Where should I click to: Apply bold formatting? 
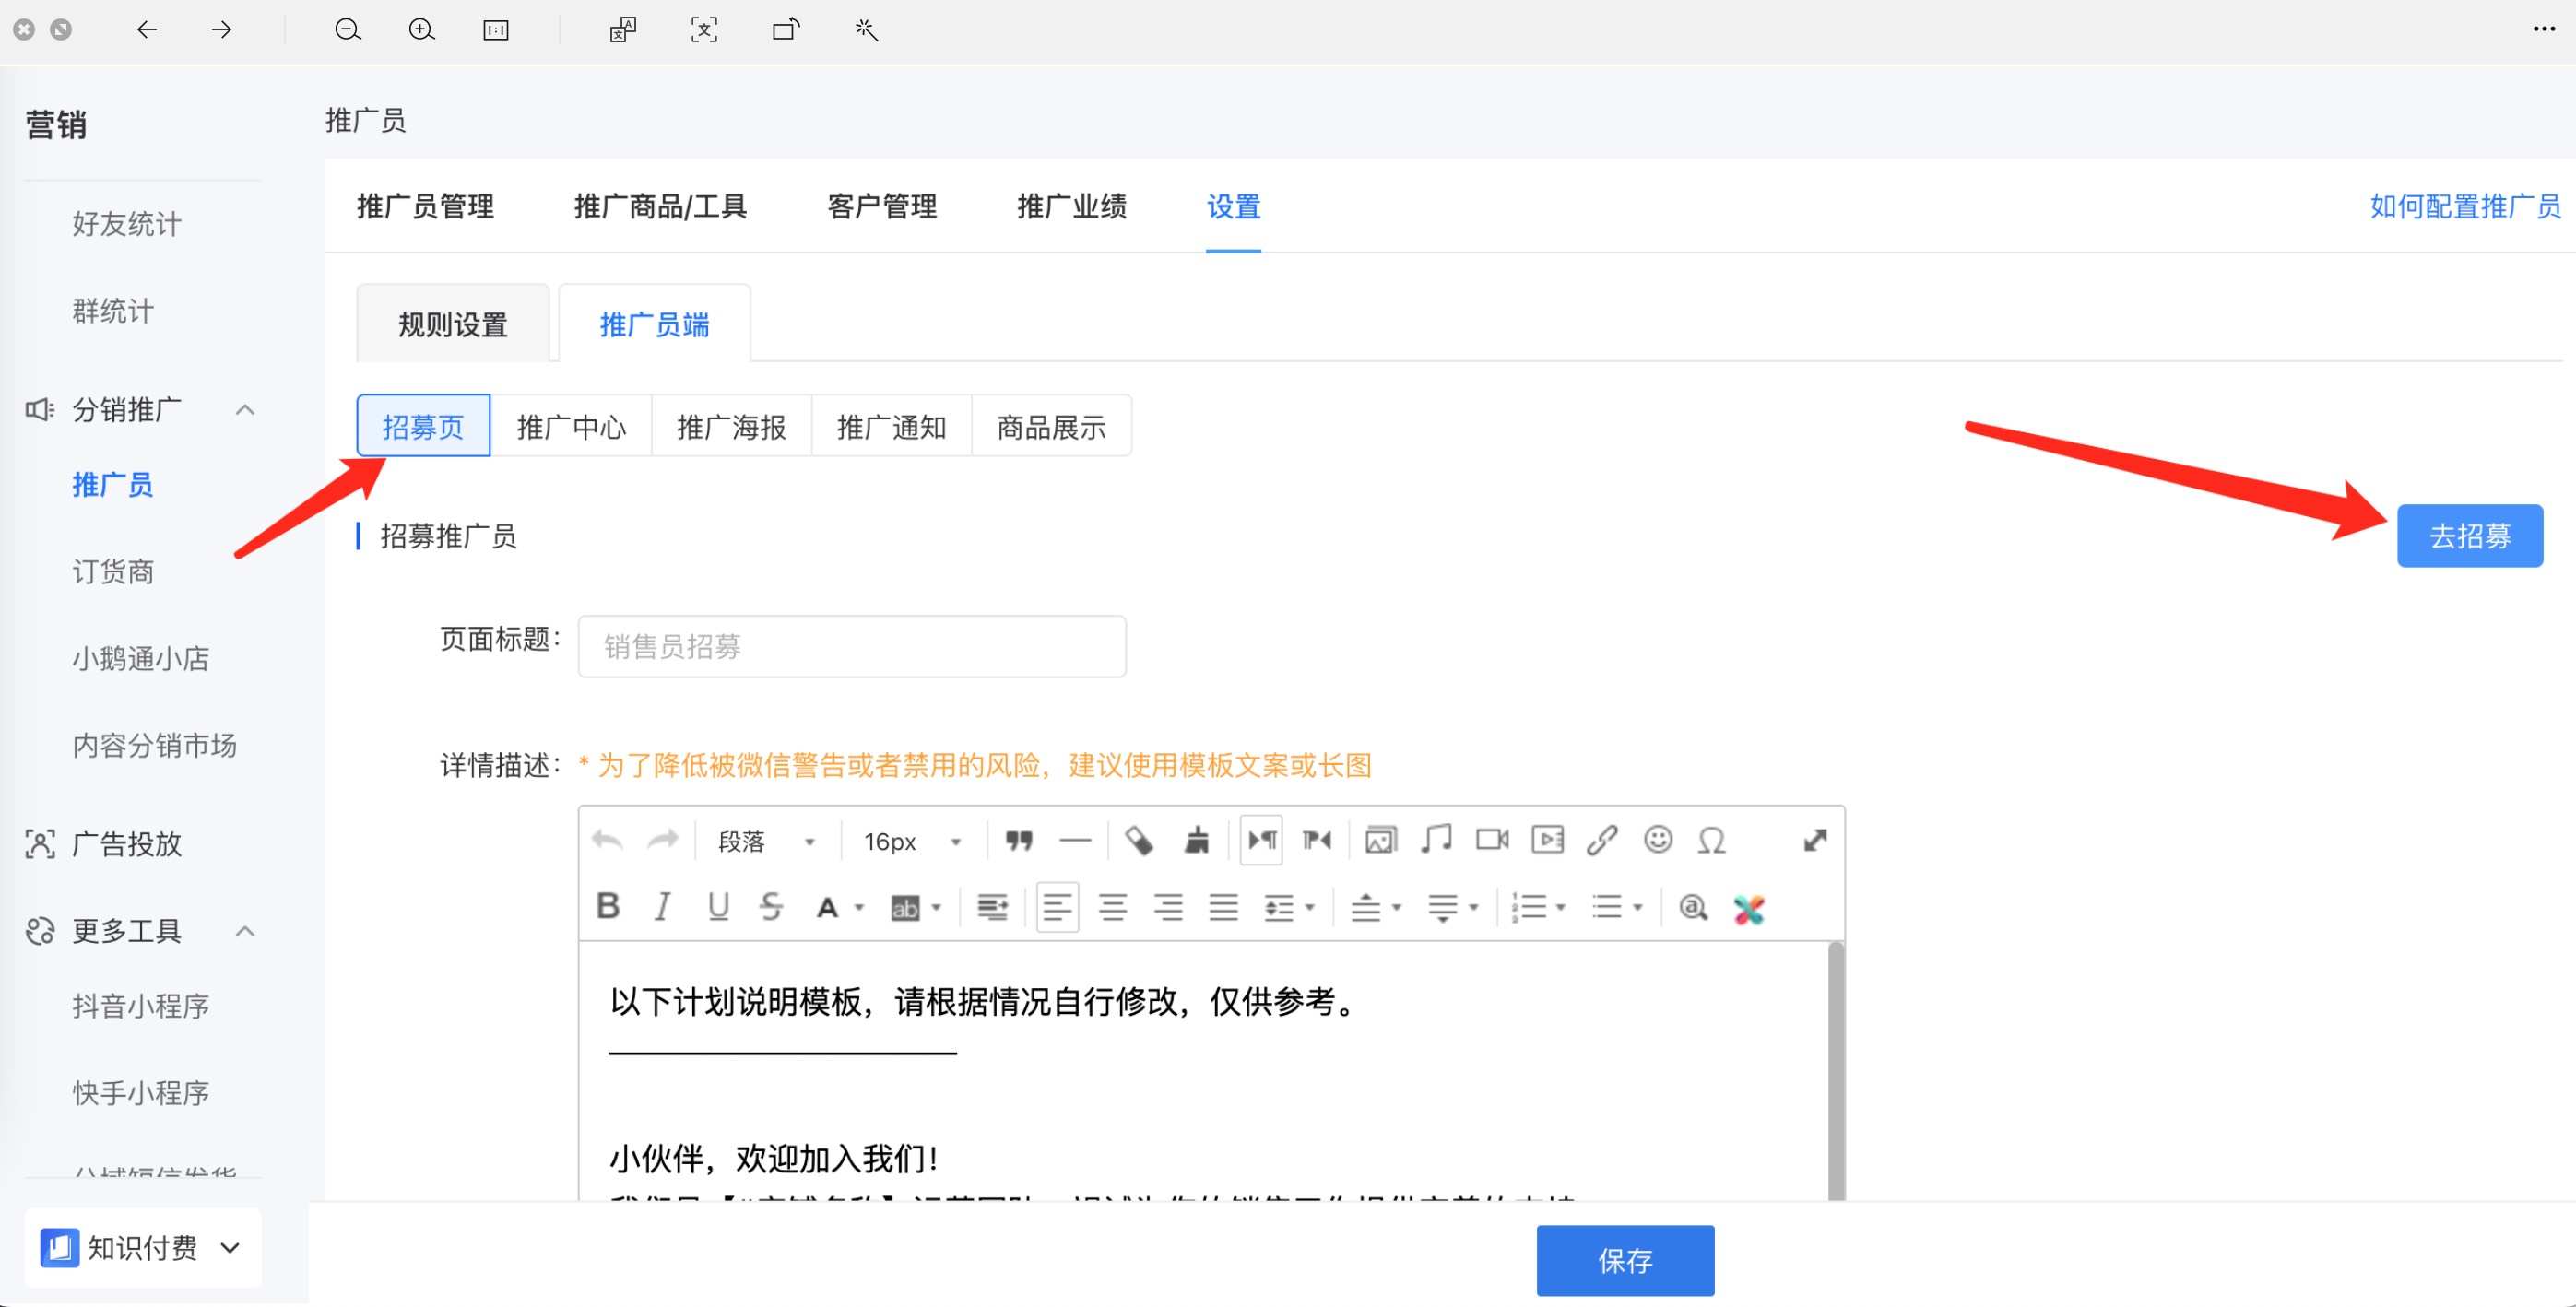click(x=607, y=906)
